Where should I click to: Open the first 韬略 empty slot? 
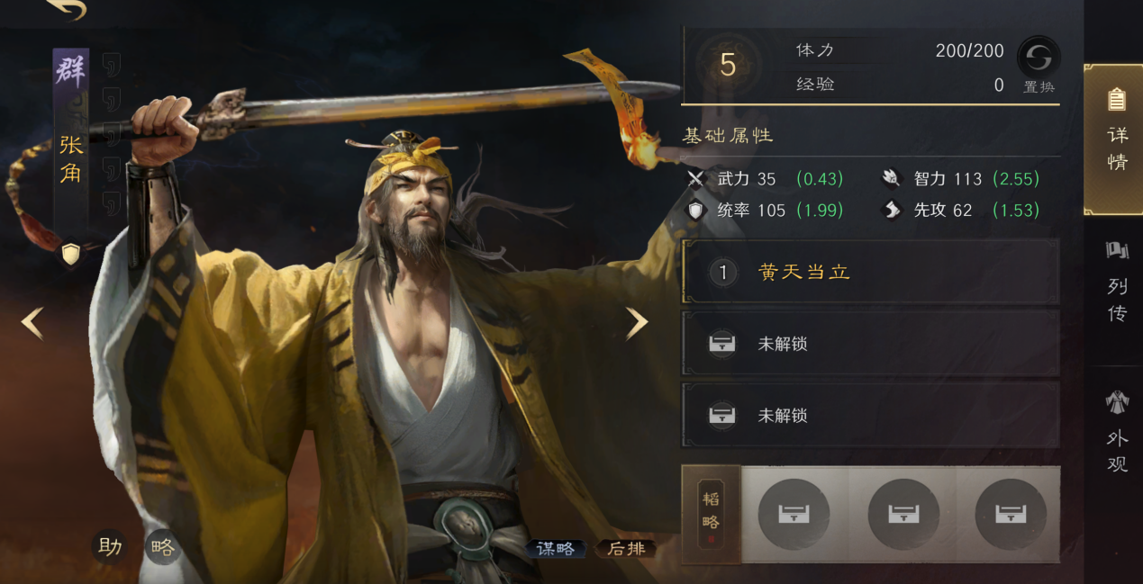click(794, 514)
